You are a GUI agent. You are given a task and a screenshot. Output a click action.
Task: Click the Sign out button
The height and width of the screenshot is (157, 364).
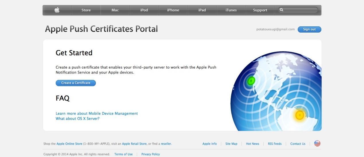[310, 29]
